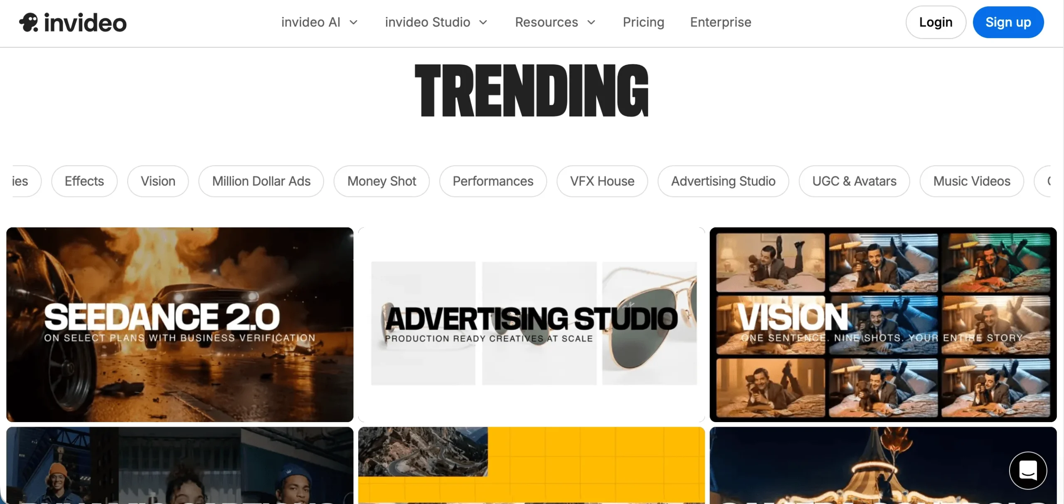Open the Enterprise menu item
The image size is (1064, 504).
(720, 22)
